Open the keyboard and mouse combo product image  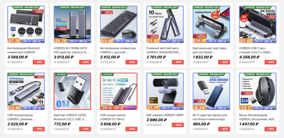tap(119, 24)
